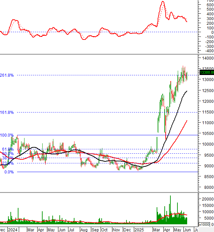Click the Sep month label on time axis
Viewport: 214px width, 232px height.
(95, 230)
